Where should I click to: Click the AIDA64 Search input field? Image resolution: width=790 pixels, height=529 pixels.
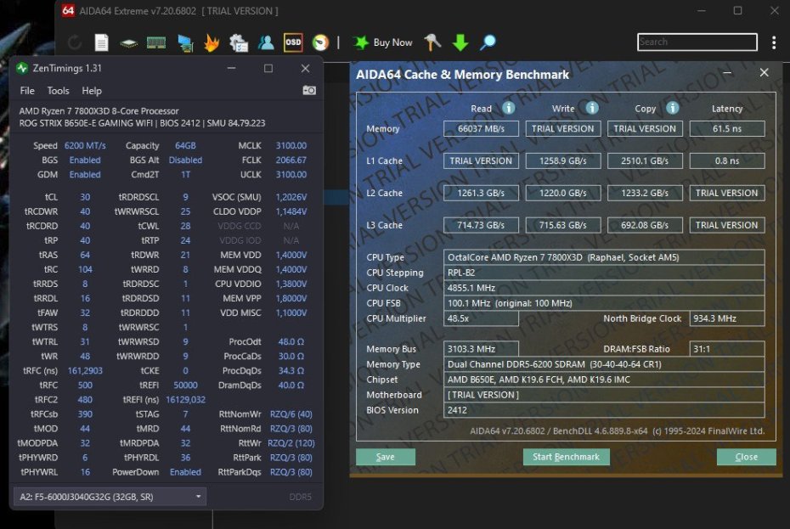(x=697, y=42)
